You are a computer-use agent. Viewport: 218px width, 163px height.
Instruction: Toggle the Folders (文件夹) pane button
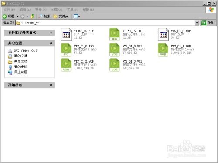click(61, 16)
